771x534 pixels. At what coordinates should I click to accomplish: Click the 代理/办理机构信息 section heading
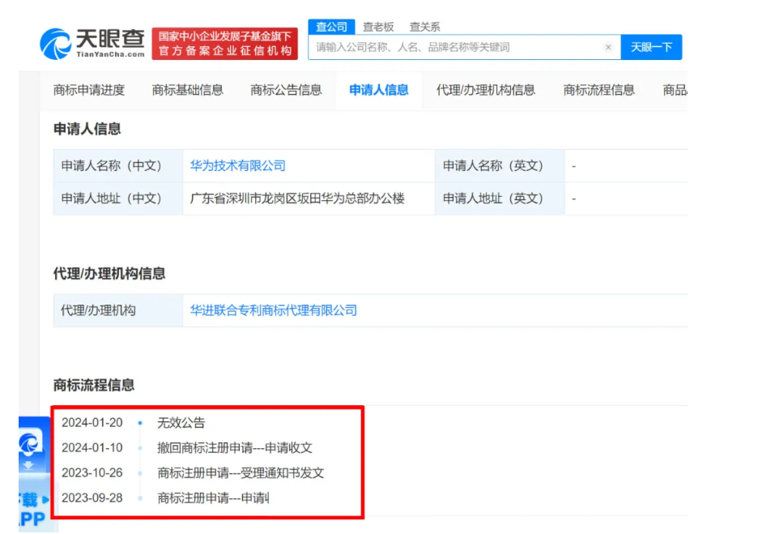click(x=109, y=274)
